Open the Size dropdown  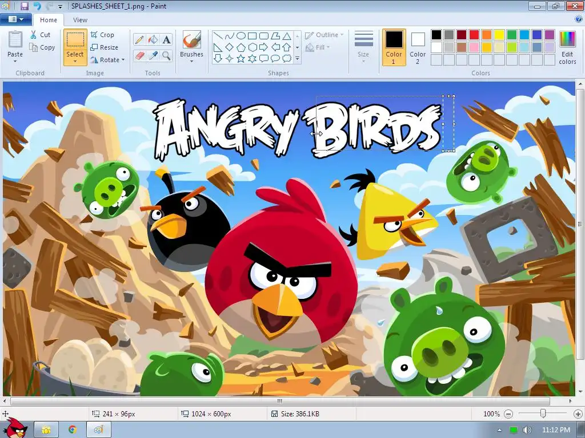363,47
